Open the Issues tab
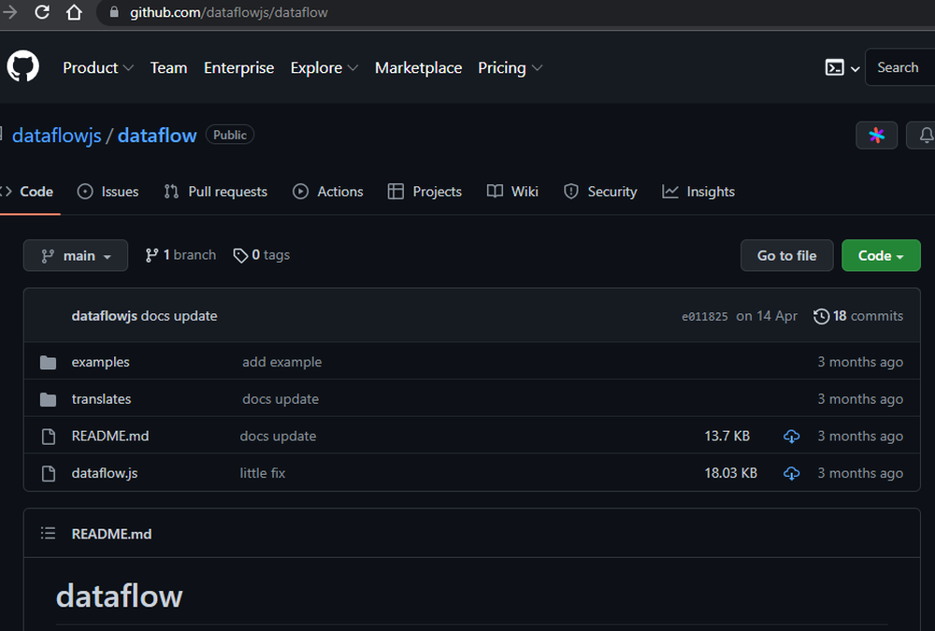The image size is (935, 631). (108, 192)
